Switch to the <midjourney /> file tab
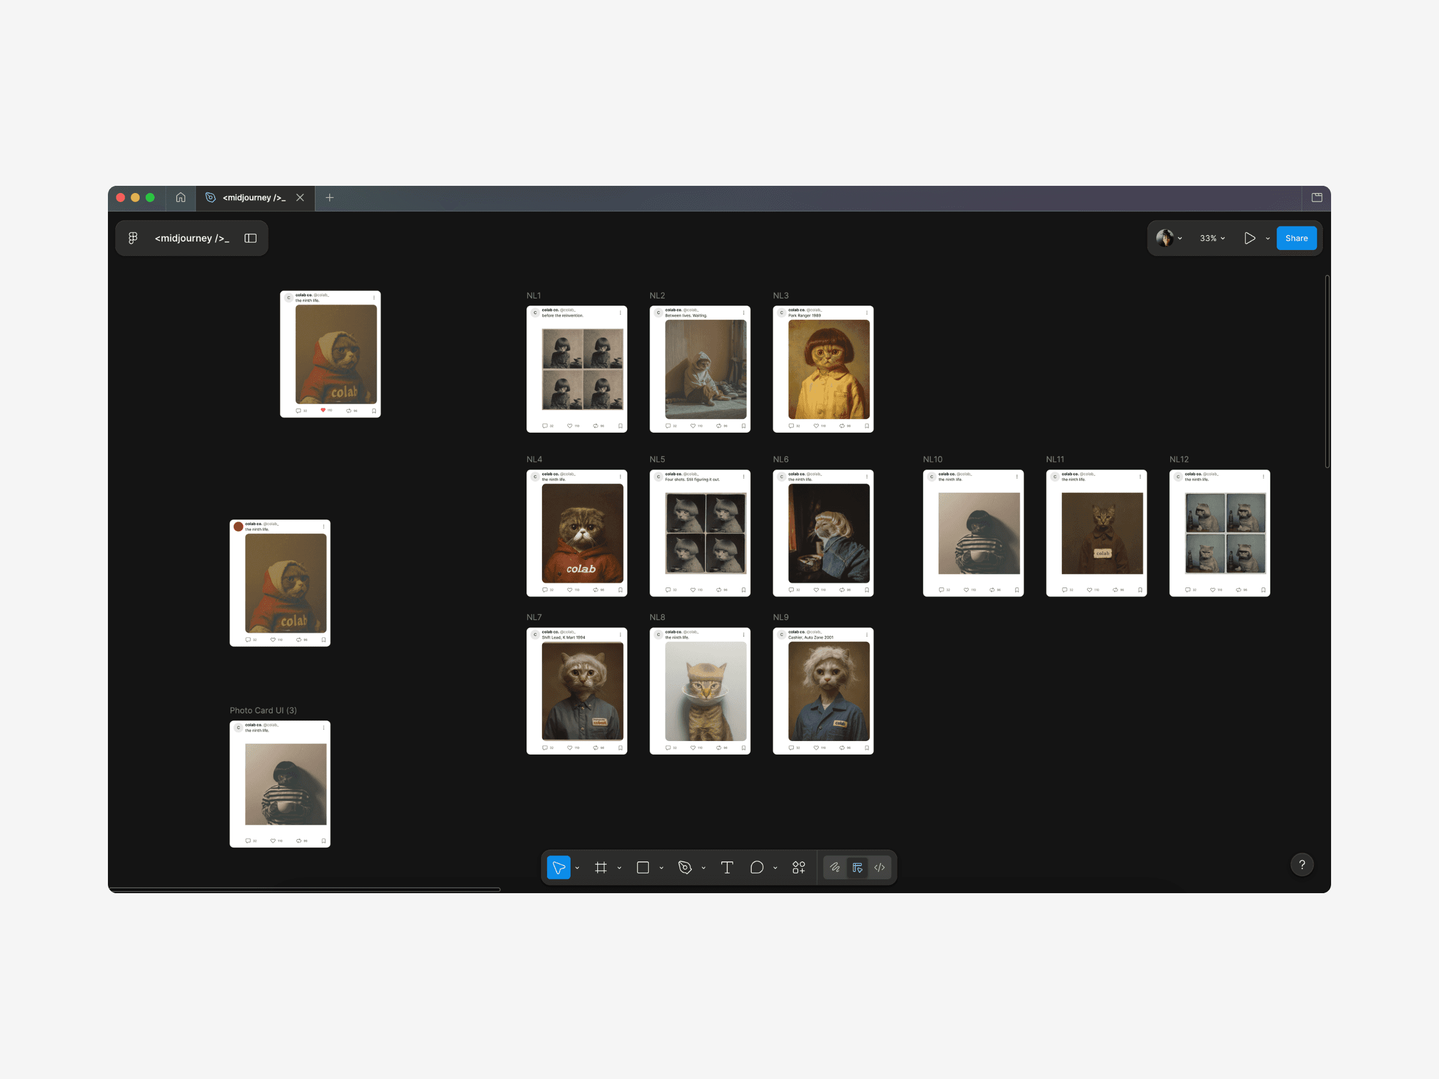Image resolution: width=1439 pixels, height=1079 pixels. pos(254,198)
